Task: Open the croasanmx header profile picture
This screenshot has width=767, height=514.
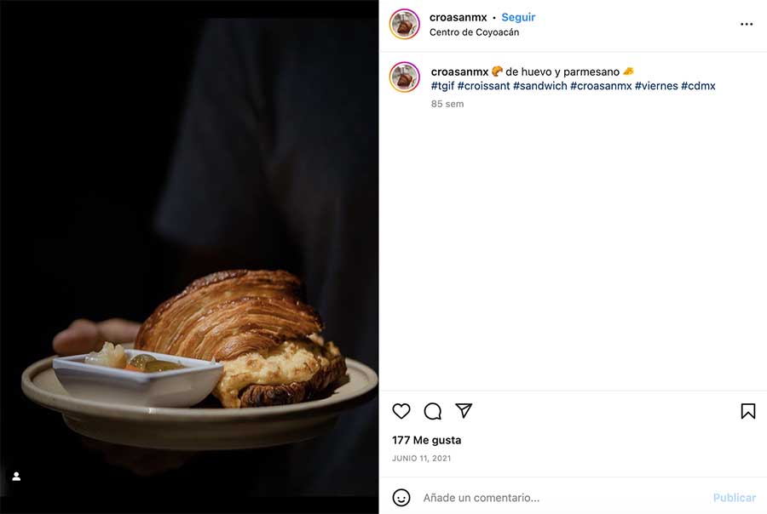Action: (x=405, y=24)
